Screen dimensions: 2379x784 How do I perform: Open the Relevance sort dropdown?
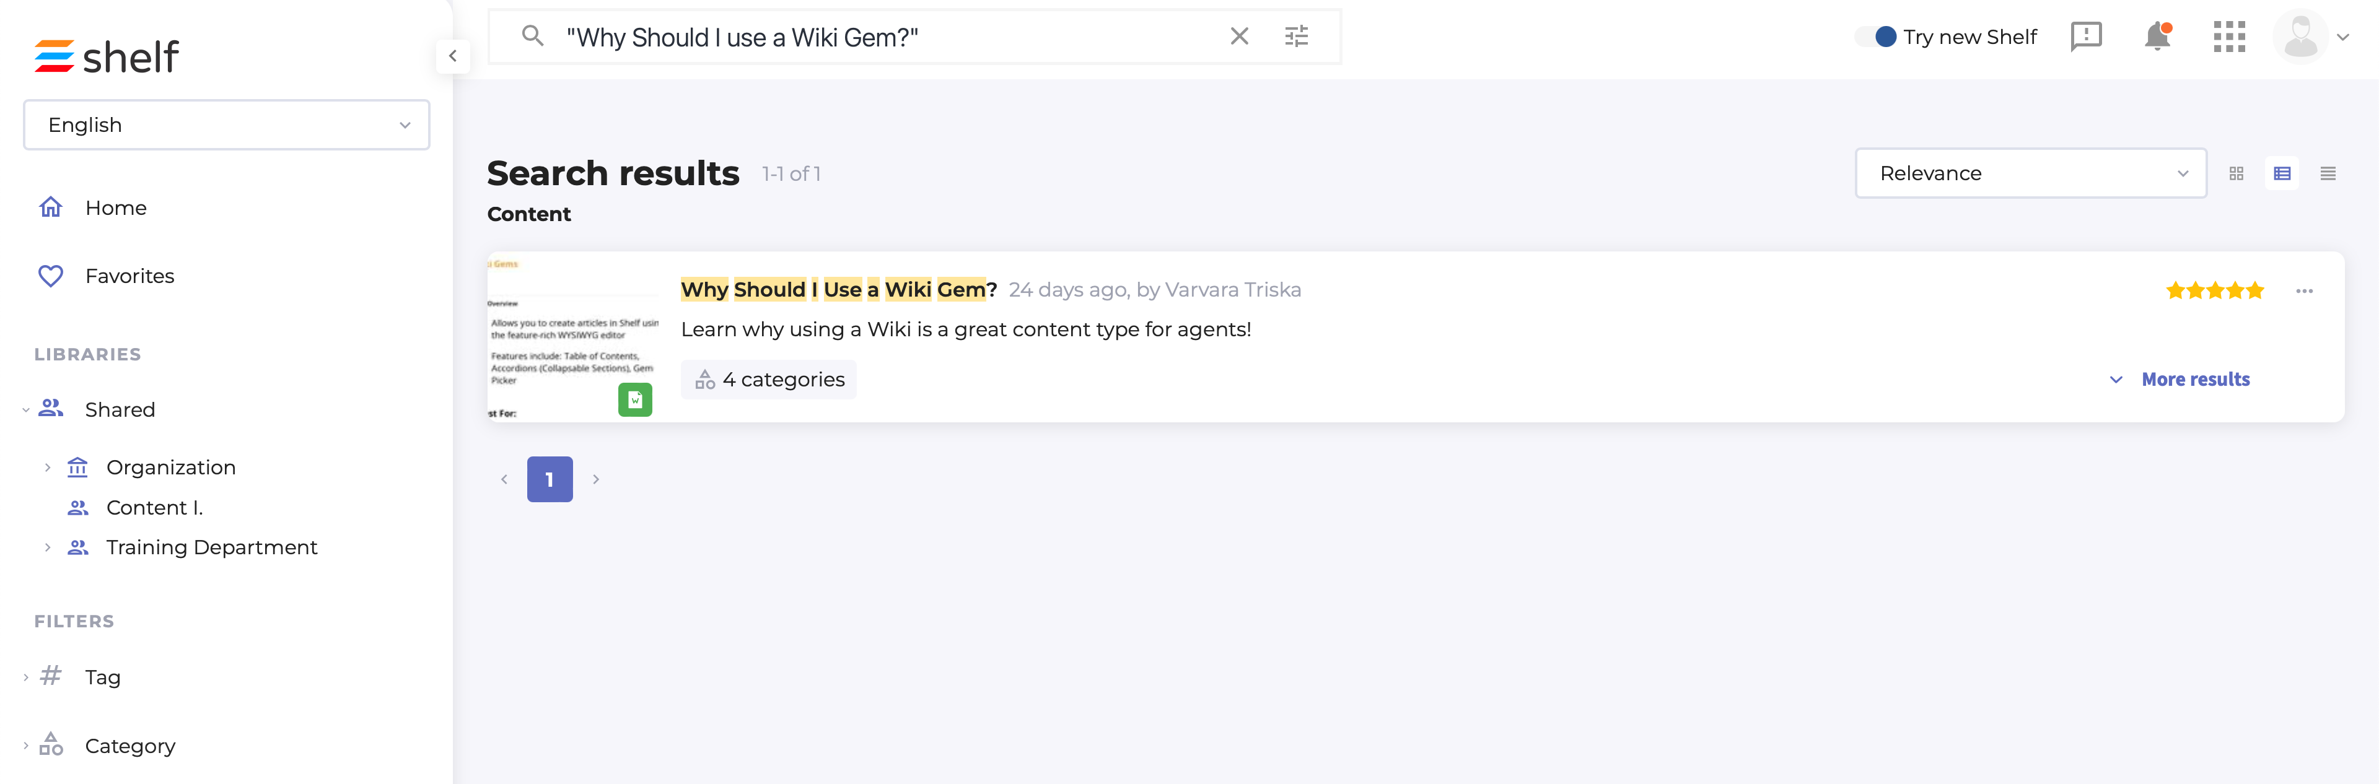[2031, 173]
